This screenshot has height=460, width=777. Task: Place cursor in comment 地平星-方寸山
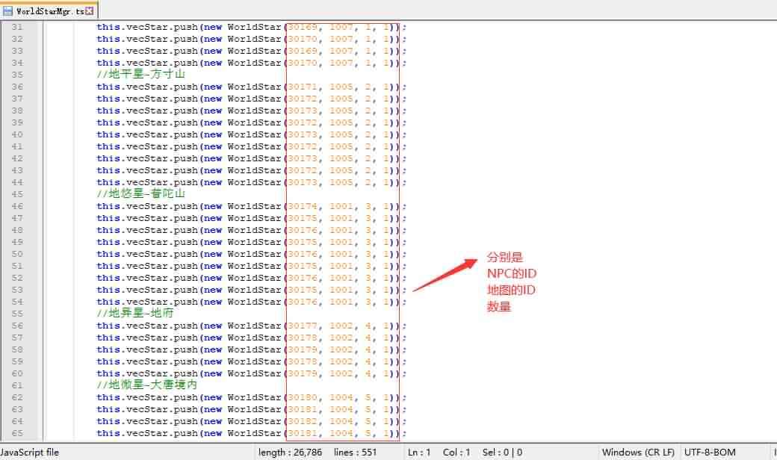coord(140,75)
